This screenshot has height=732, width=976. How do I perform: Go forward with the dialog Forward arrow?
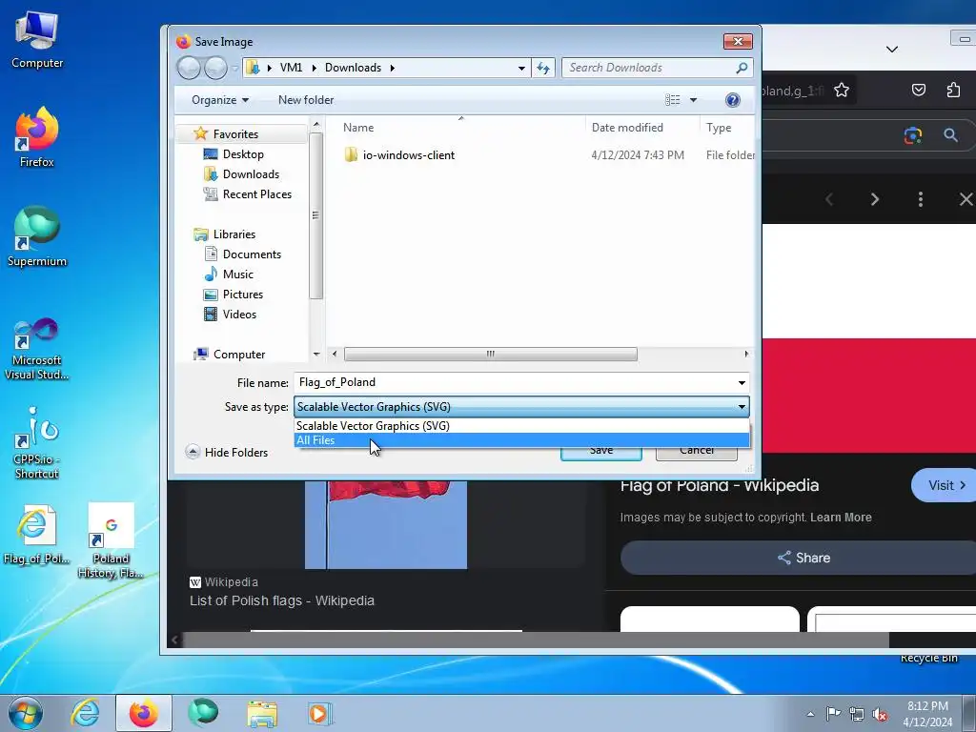coord(215,68)
